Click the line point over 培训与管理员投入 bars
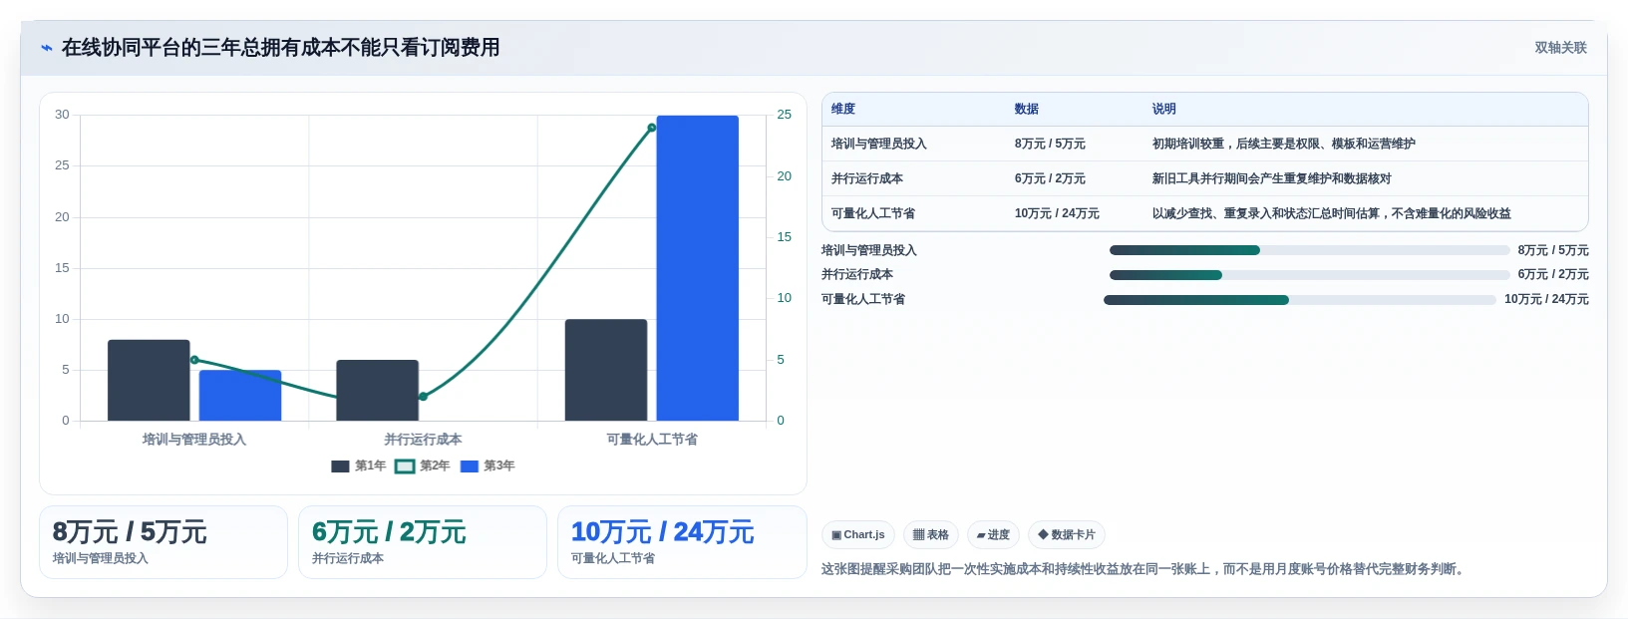The height and width of the screenshot is (619, 1628). [x=194, y=360]
